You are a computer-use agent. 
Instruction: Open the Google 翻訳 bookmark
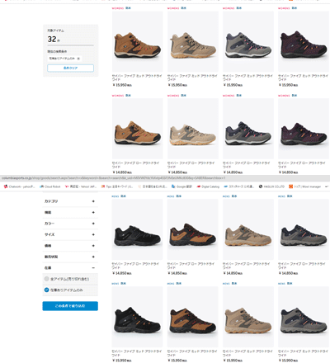coord(181,186)
